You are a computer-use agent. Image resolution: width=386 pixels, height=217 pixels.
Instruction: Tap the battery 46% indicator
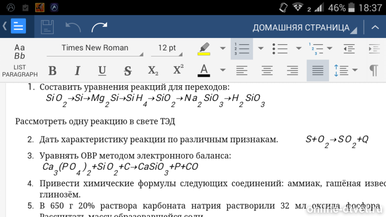[x=341, y=8]
